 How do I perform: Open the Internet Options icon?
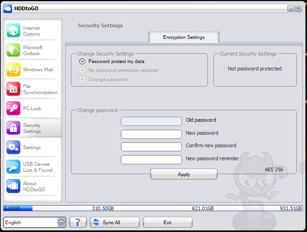13,31
